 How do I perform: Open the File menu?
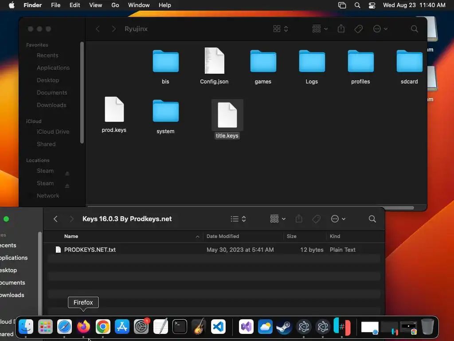55,5
